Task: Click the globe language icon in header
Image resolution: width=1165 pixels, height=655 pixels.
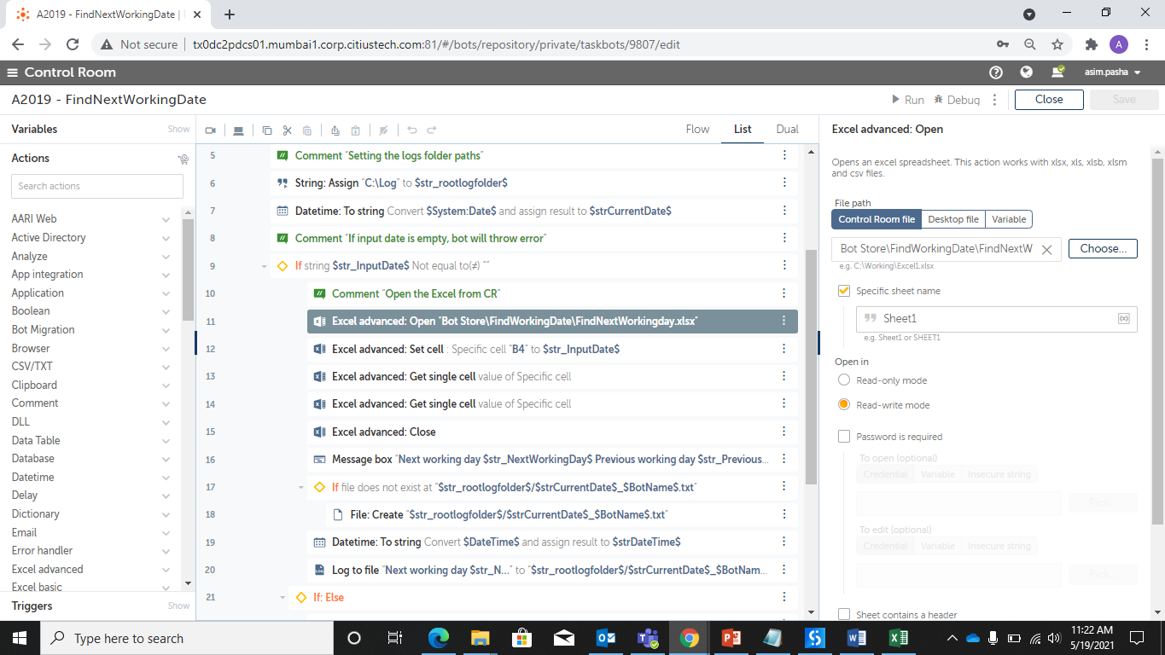Action: coord(1027,72)
